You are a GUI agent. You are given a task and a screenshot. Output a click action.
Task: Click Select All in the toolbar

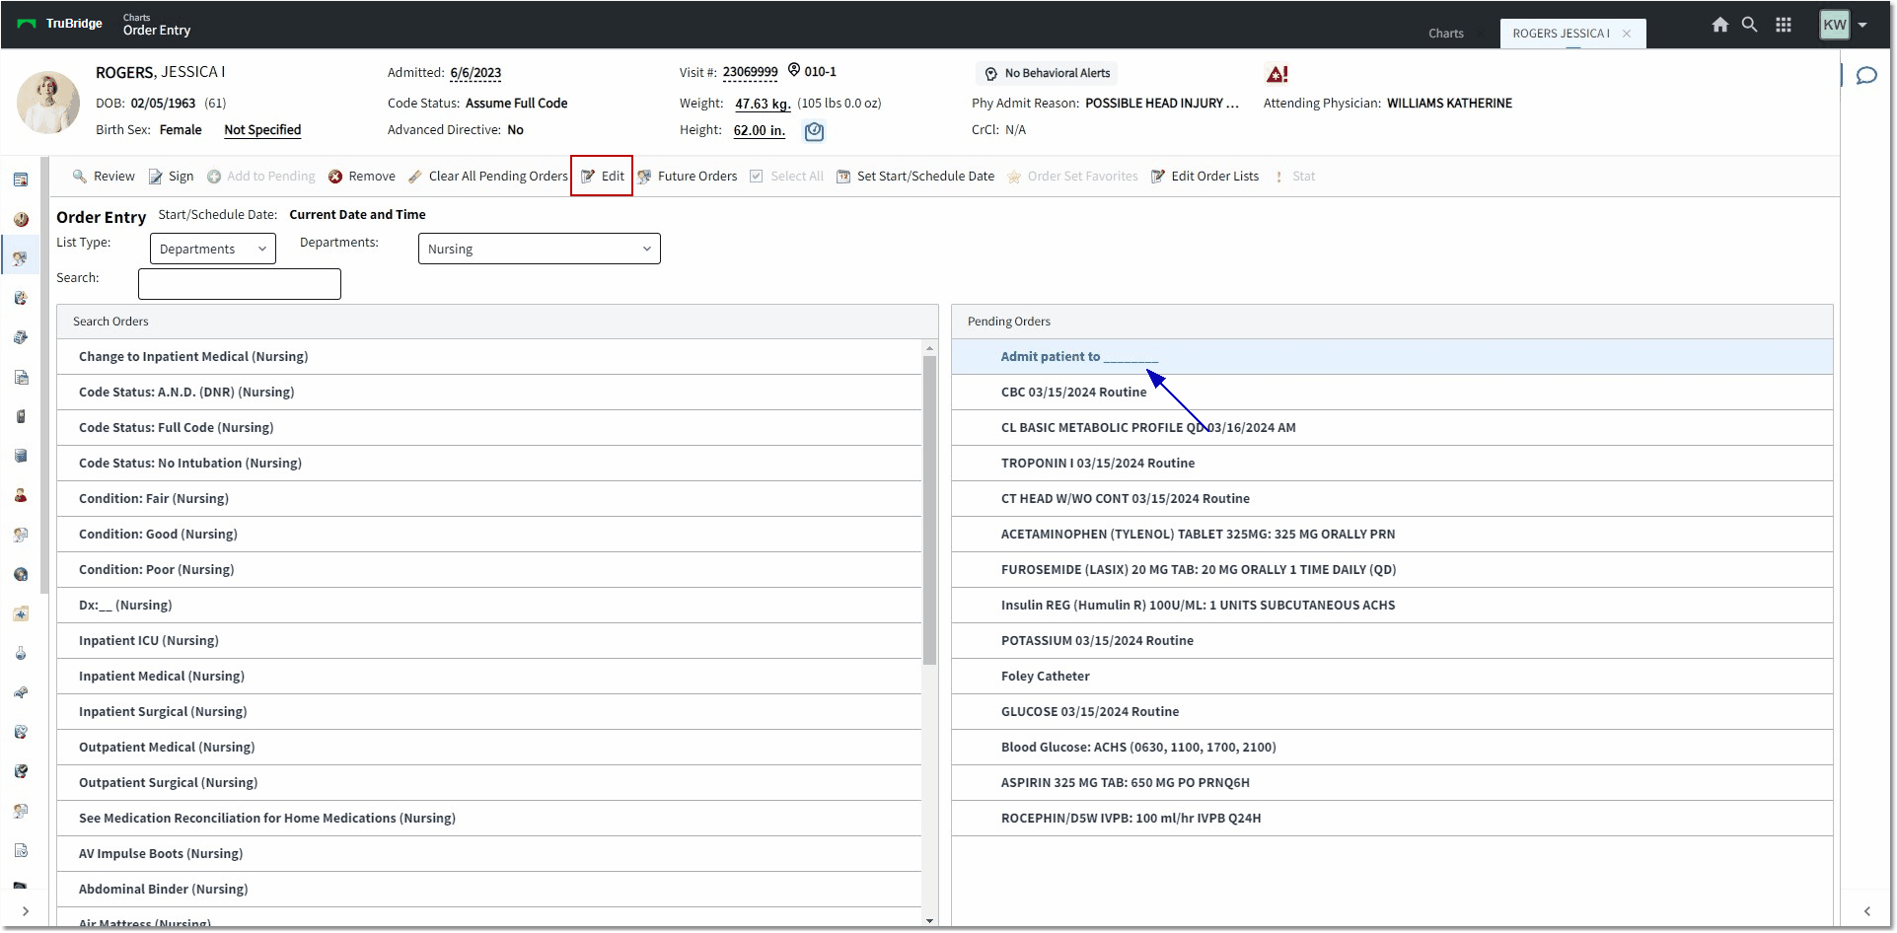tap(786, 177)
